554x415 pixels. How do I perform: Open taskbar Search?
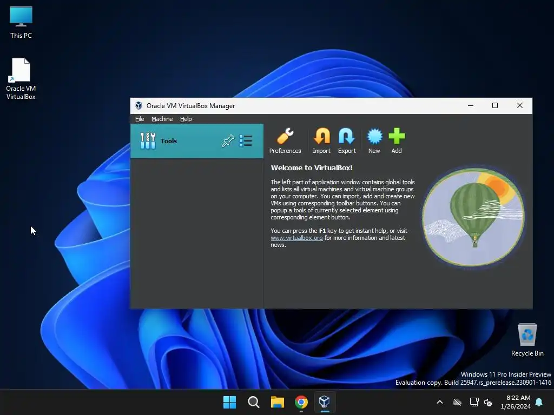(253, 402)
